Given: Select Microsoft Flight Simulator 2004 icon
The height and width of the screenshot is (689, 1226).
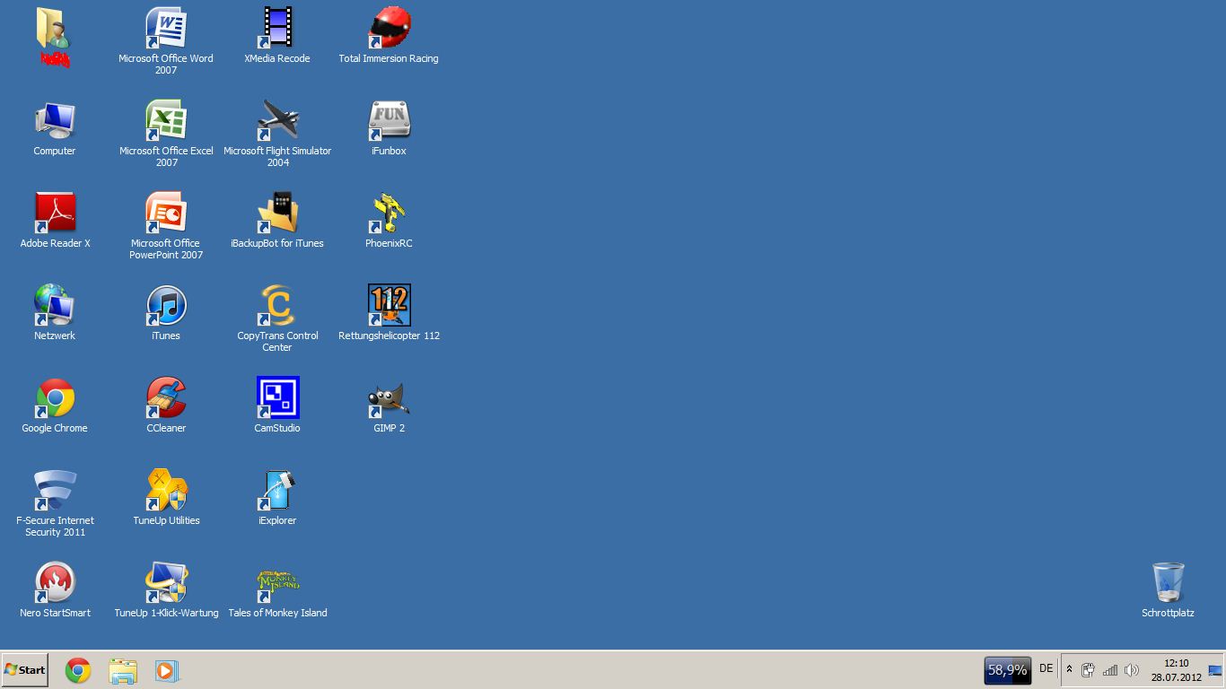Looking at the screenshot, I should (277, 121).
